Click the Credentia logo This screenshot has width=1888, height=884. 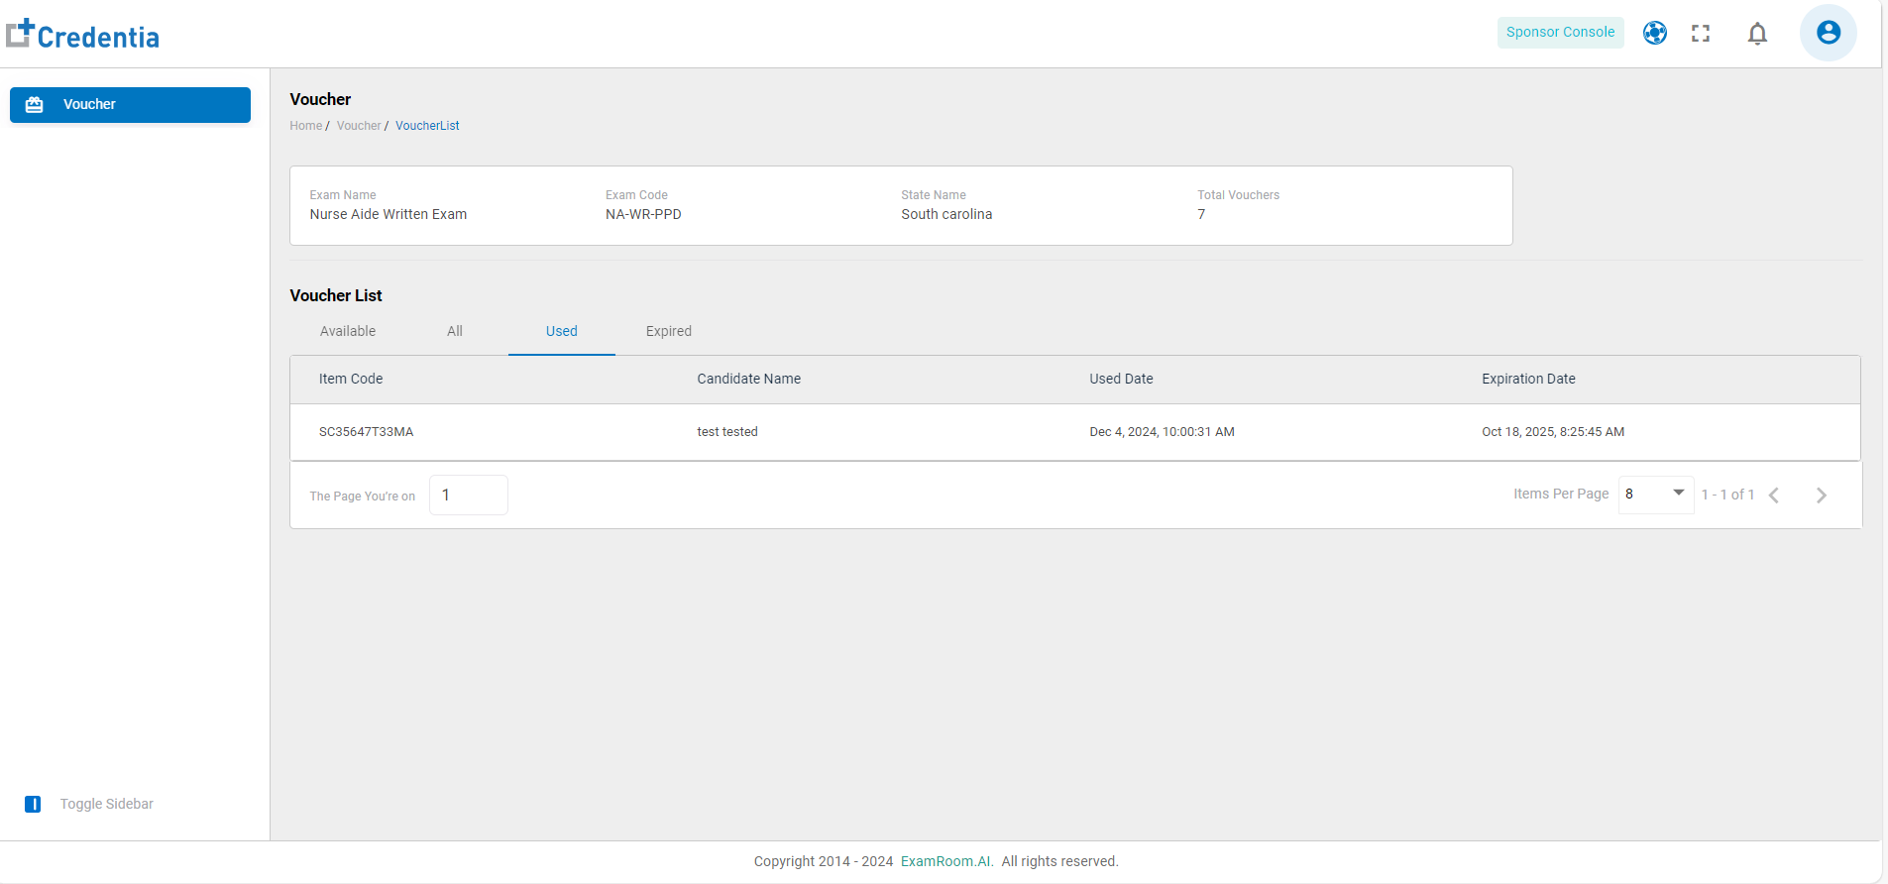83,35
